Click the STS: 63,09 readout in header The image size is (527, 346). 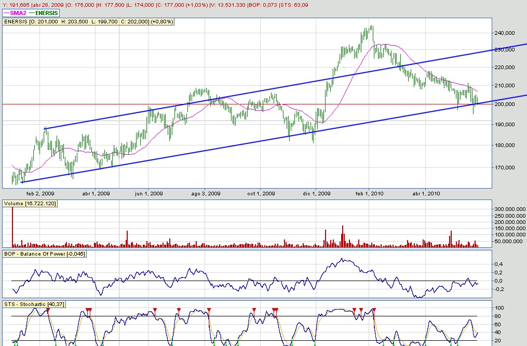tap(294, 5)
